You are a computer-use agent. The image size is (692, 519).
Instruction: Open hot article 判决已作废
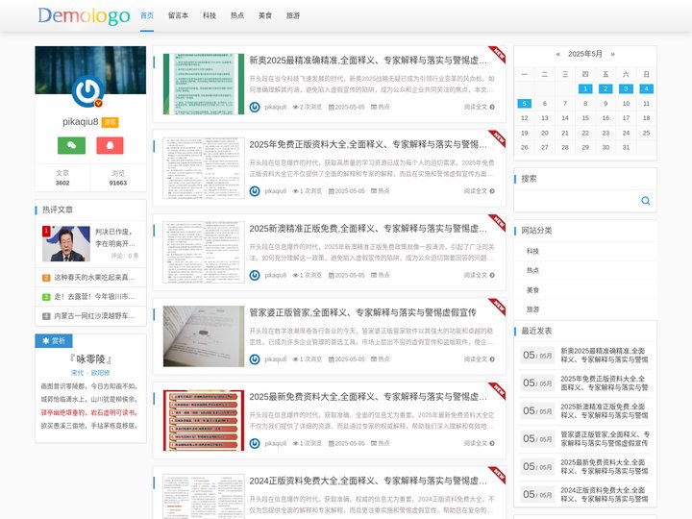115,237
